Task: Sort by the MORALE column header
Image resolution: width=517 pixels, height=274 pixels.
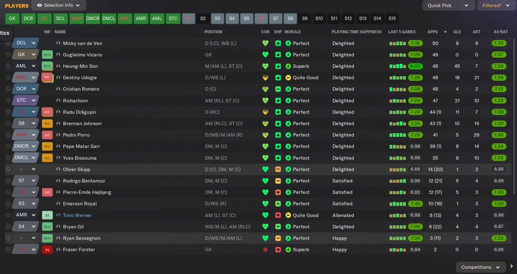Action: coord(292,32)
